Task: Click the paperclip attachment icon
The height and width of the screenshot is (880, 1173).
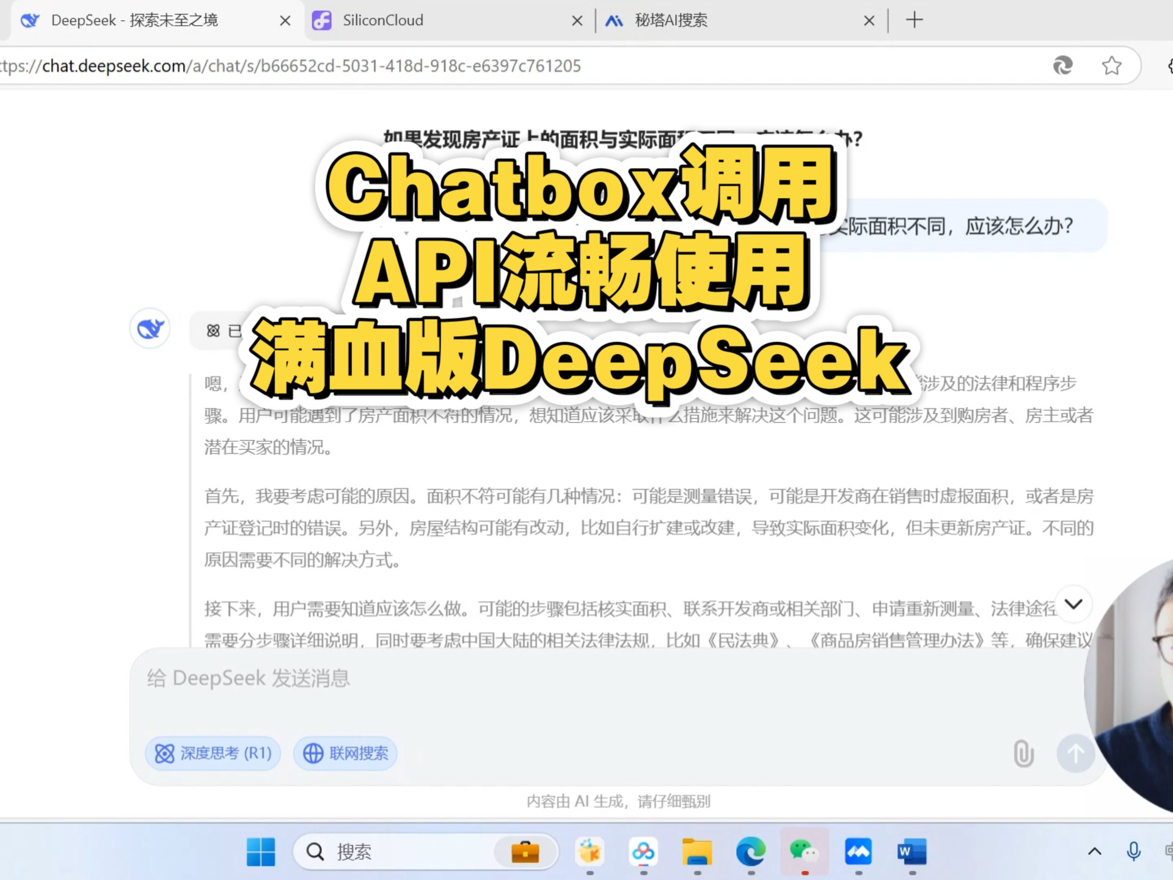Action: [x=1023, y=753]
